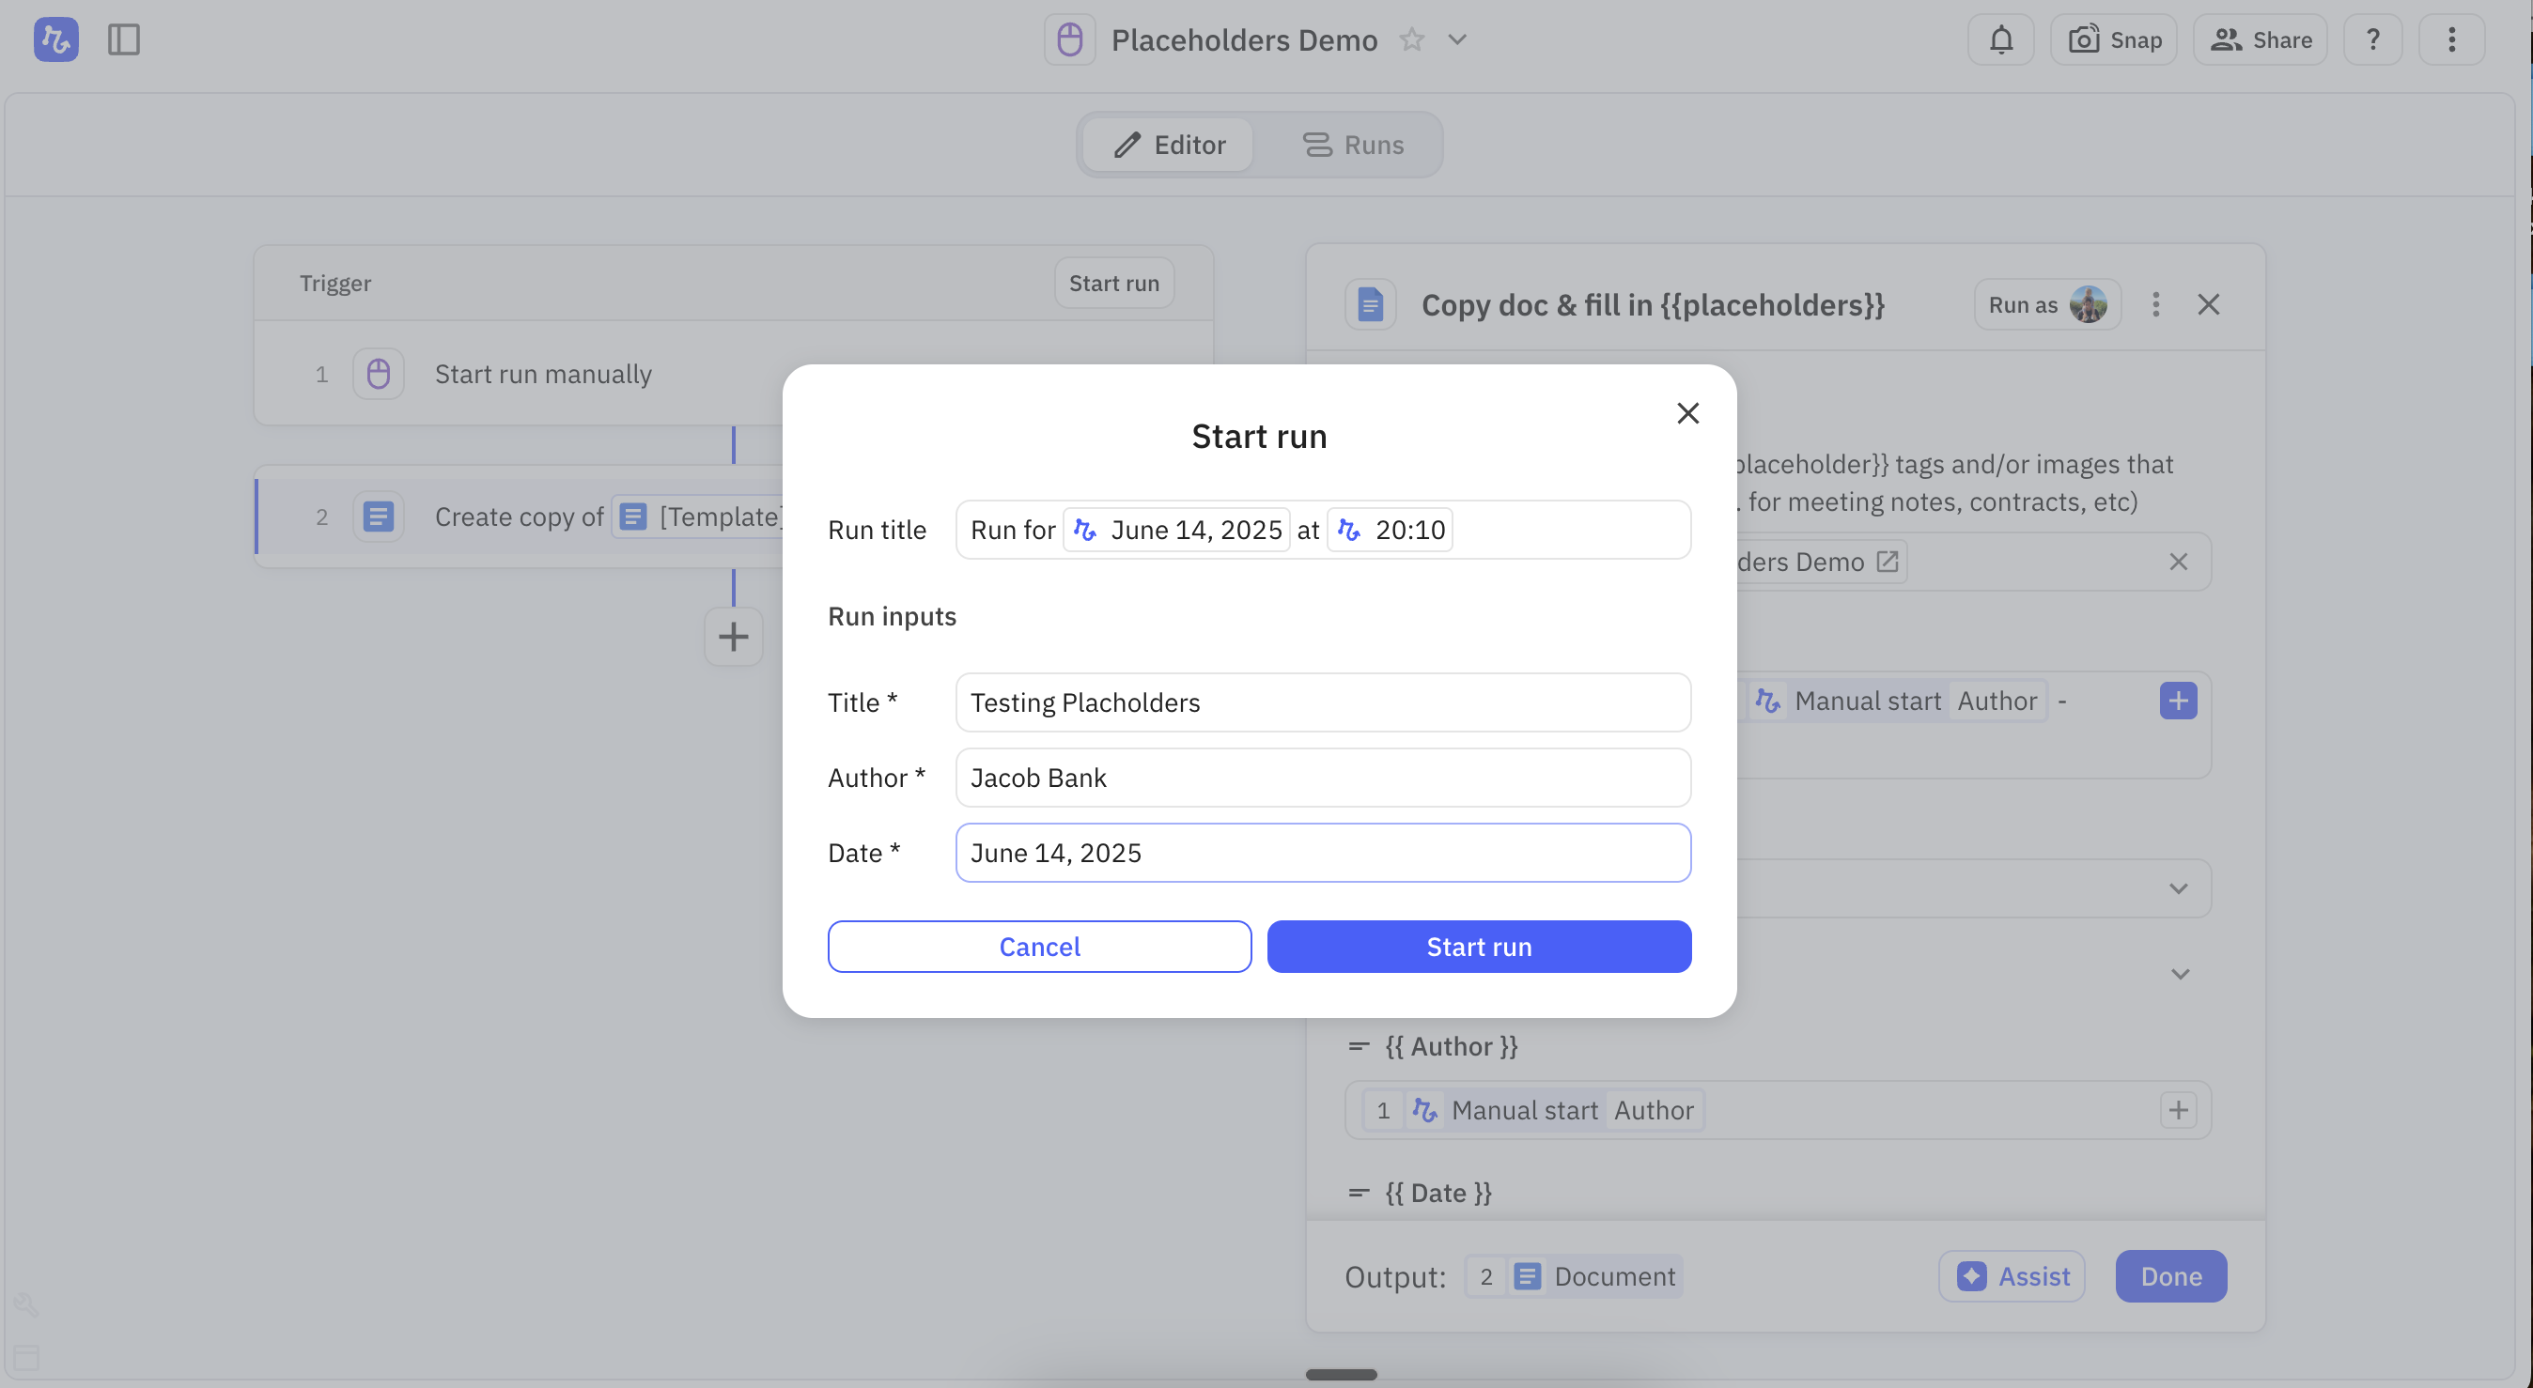Favorite workflow with the star icon
This screenshot has height=1388, width=2533.
1411,40
